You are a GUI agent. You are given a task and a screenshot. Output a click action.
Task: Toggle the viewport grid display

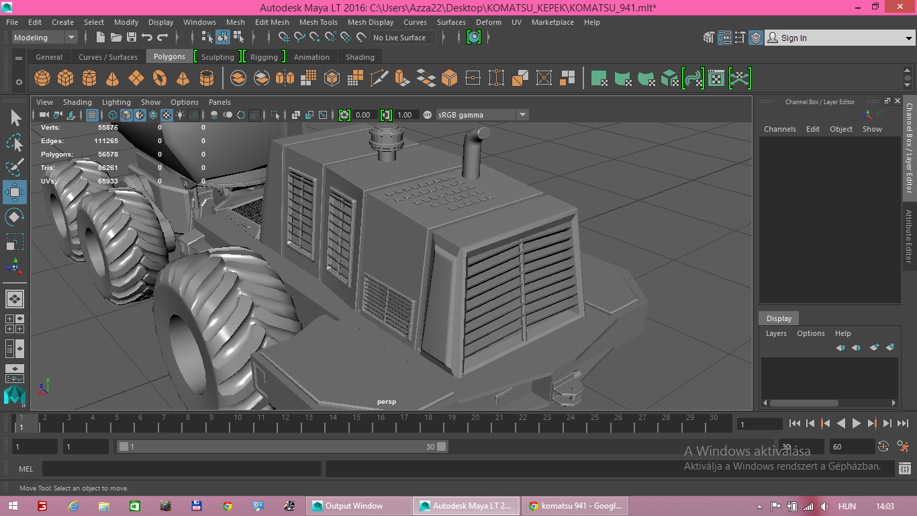tap(92, 115)
